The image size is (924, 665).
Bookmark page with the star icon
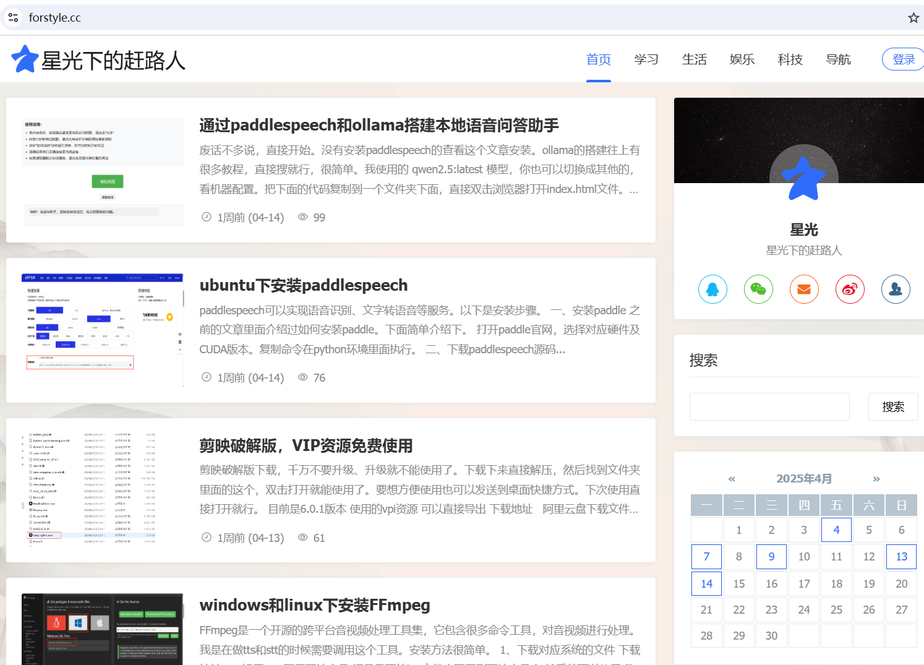point(913,18)
